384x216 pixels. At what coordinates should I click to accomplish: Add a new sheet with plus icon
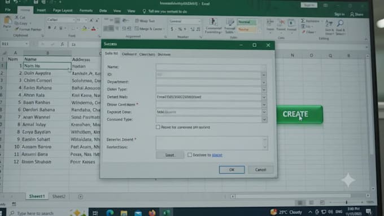80,196
